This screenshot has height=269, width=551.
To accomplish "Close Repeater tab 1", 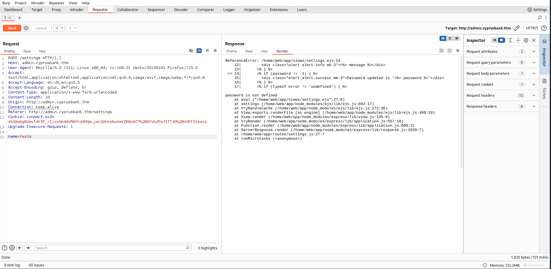I will click(x=10, y=18).
